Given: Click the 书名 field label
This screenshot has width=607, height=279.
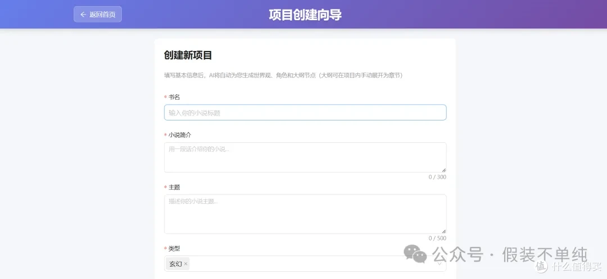Looking at the screenshot, I should tap(174, 97).
